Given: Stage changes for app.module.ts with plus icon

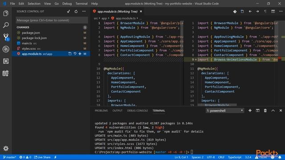Looking at the screenshot, I should click(x=80, y=54).
